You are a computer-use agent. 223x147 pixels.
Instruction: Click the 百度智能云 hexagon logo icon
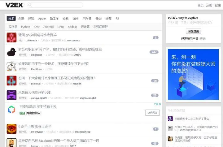pyautogui.click(x=11, y=110)
